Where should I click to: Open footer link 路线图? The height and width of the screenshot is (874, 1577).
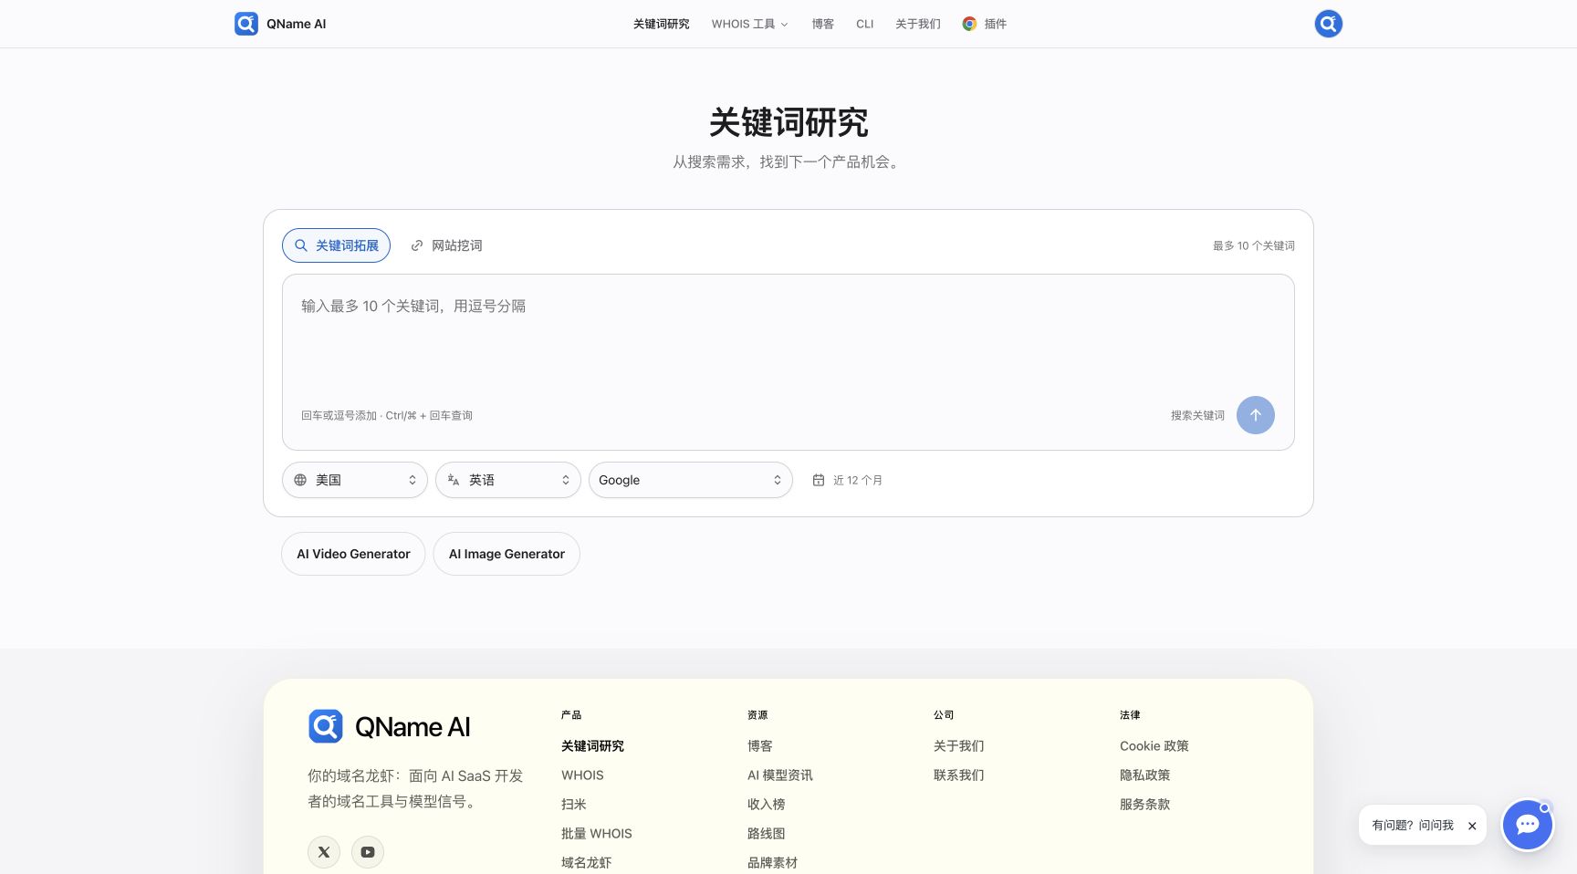coord(767,834)
